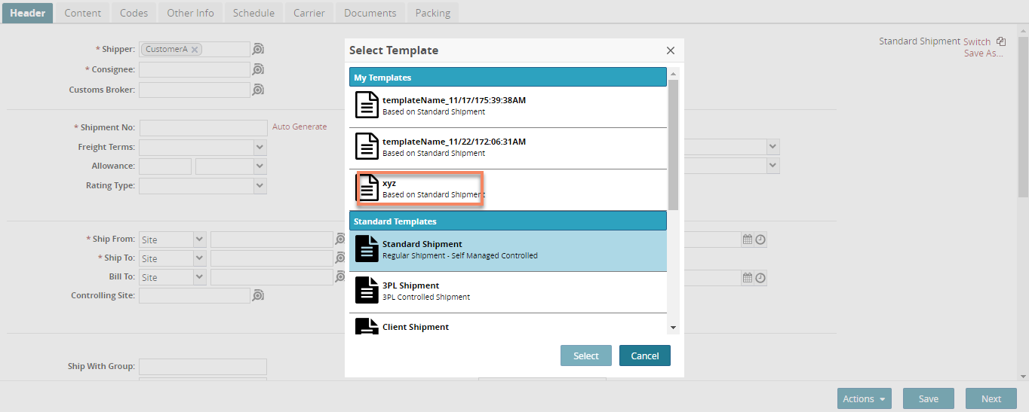Viewport: 1029px width, 412px height.
Task: Open the Ship To Site type dropdown
Action: (x=200, y=258)
